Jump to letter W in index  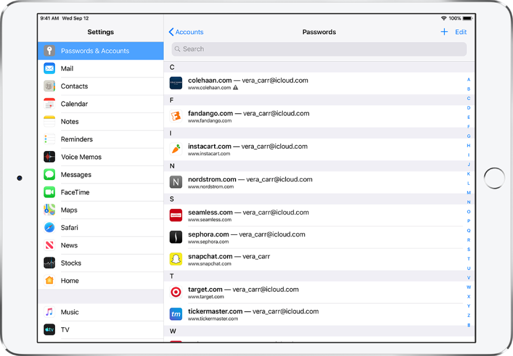point(469,287)
